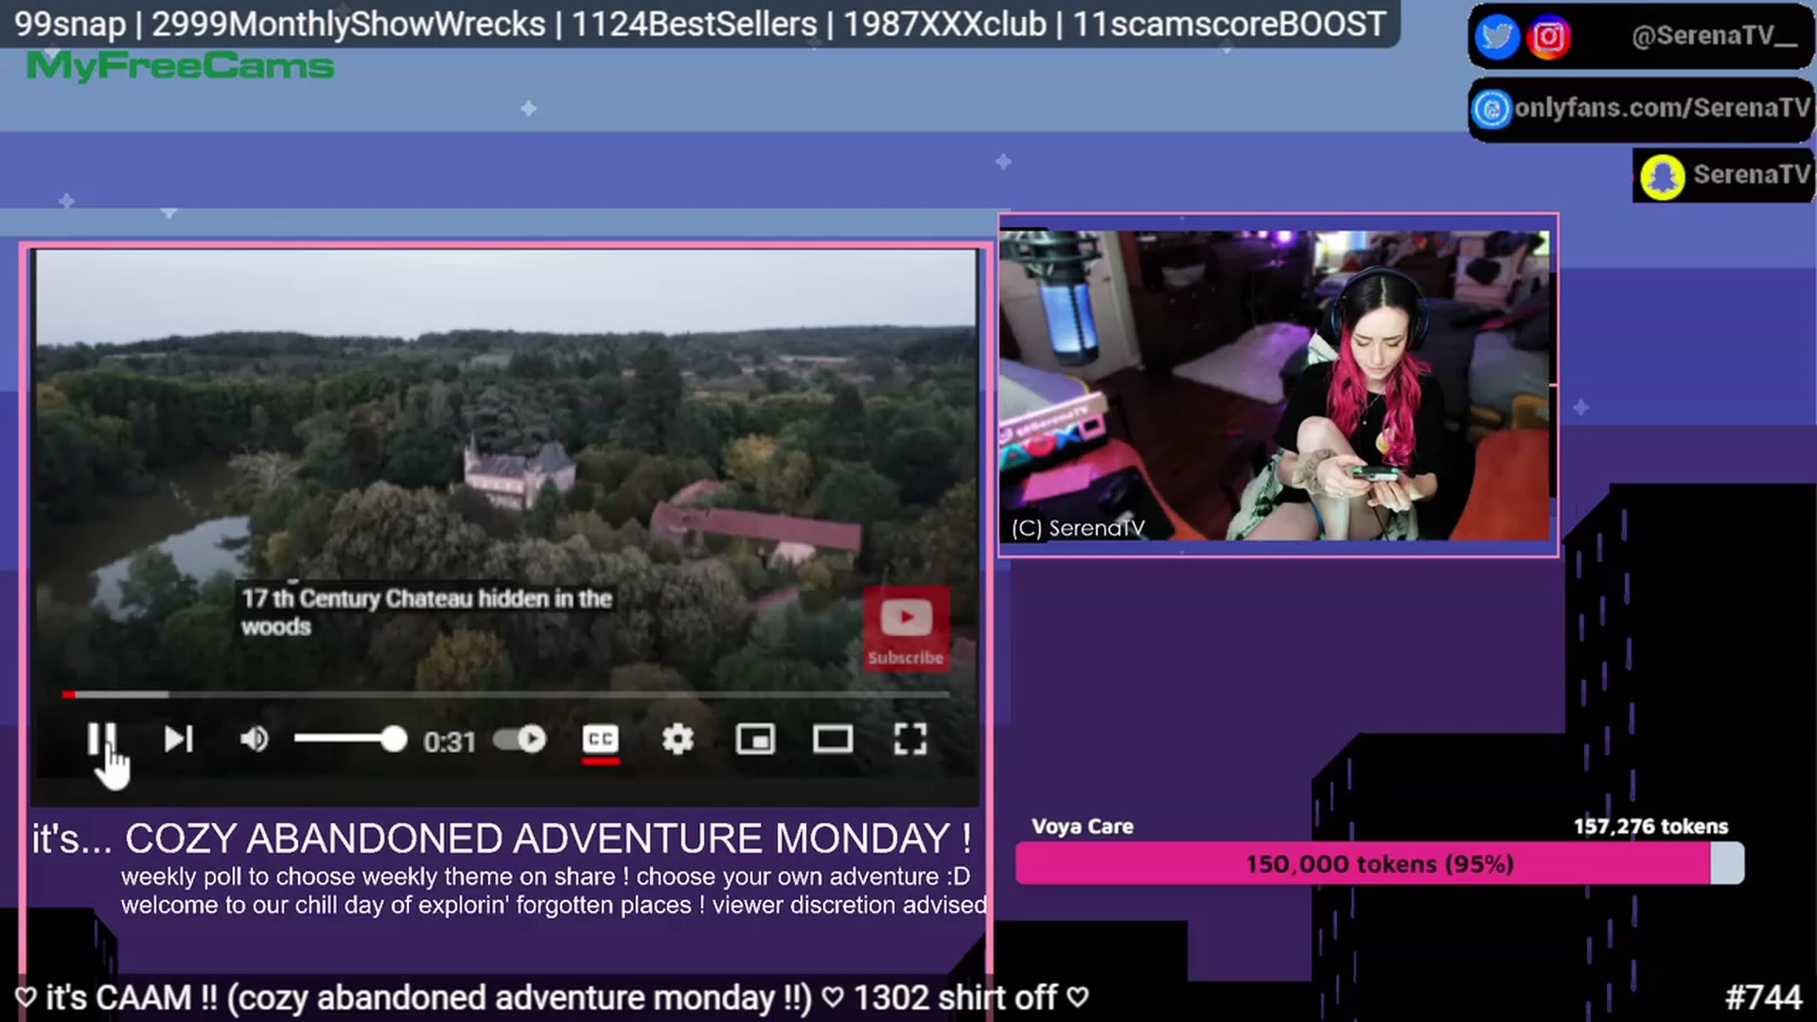The width and height of the screenshot is (1817, 1022).
Task: Click the Voya Care label
Action: (x=1082, y=826)
